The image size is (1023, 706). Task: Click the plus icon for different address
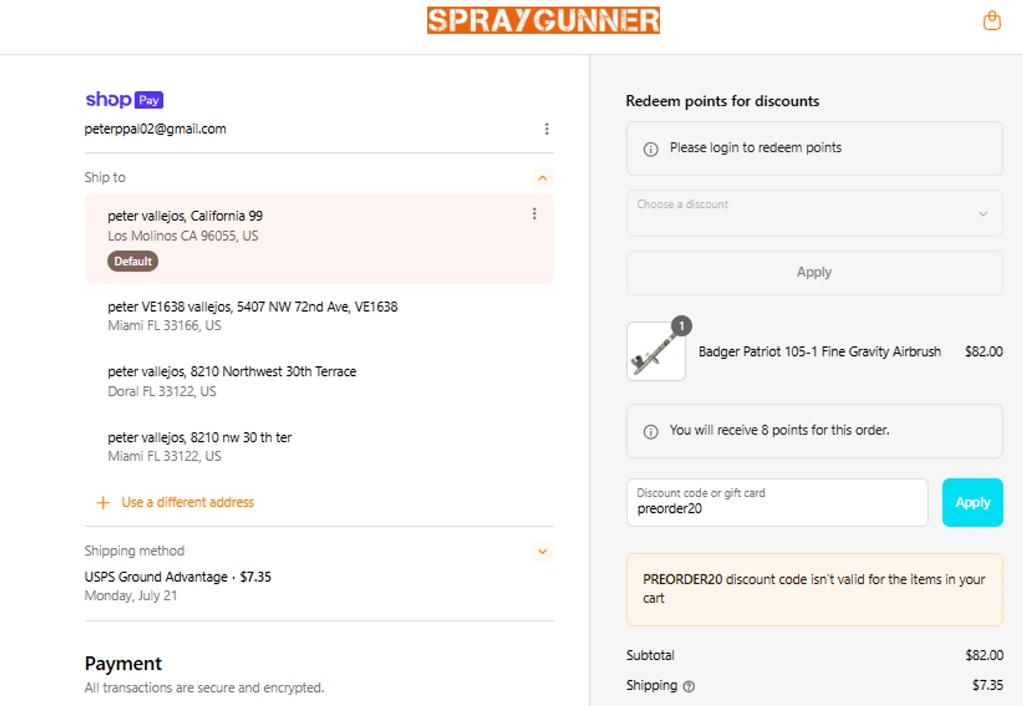(103, 503)
